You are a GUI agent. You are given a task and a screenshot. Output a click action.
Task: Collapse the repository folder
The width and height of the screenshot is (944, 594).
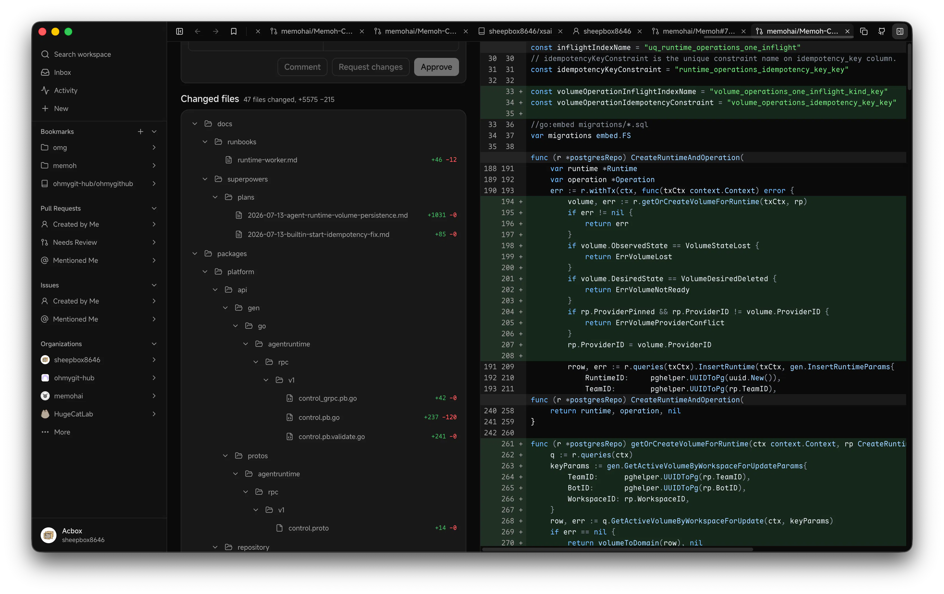[215, 547]
